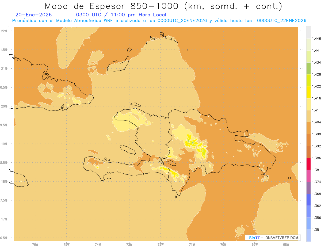
Task: Select the '1.434' colorbar value
Action: pyautogui.click(x=316, y=63)
